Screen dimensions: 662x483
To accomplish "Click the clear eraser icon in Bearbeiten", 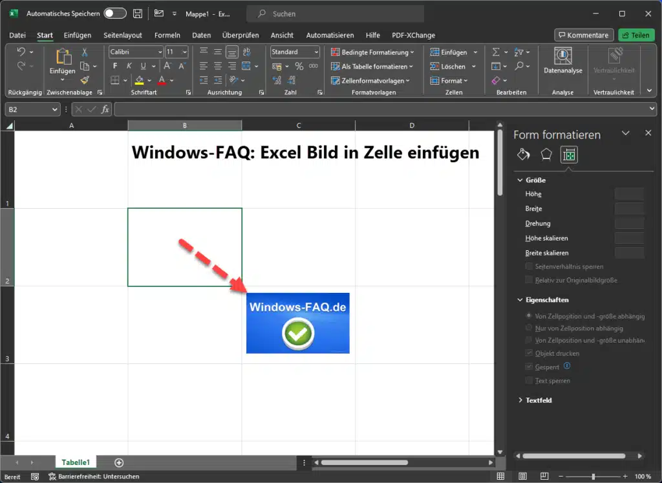I will (496, 80).
